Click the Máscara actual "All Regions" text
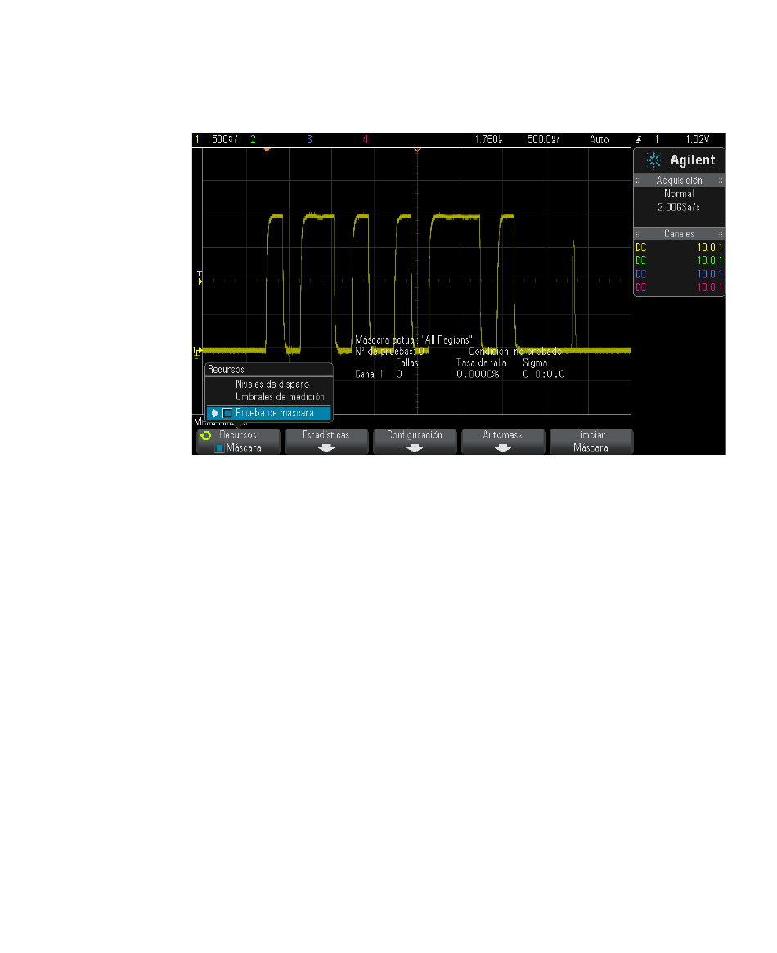This screenshot has height=953, width=777. coord(414,340)
